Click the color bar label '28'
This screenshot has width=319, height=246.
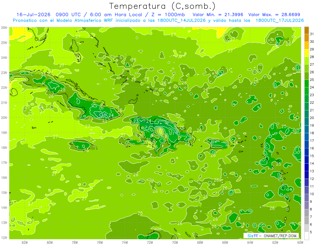312,57
